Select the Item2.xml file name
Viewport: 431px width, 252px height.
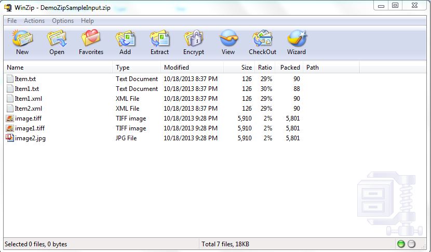[29, 109]
